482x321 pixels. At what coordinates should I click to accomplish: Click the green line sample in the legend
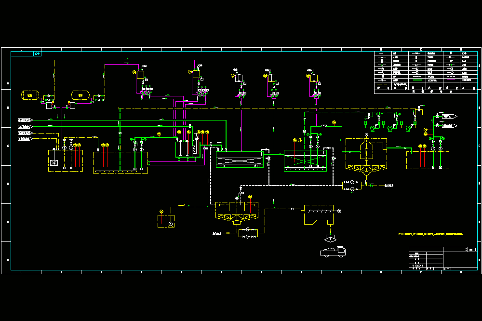[x=417, y=80]
